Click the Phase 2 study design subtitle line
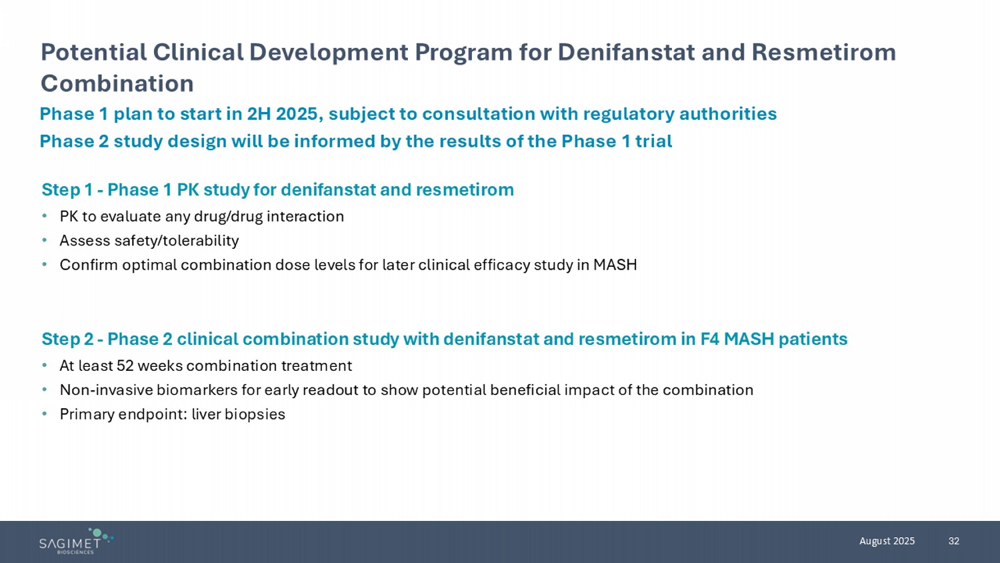The image size is (1000, 563). pos(355,141)
